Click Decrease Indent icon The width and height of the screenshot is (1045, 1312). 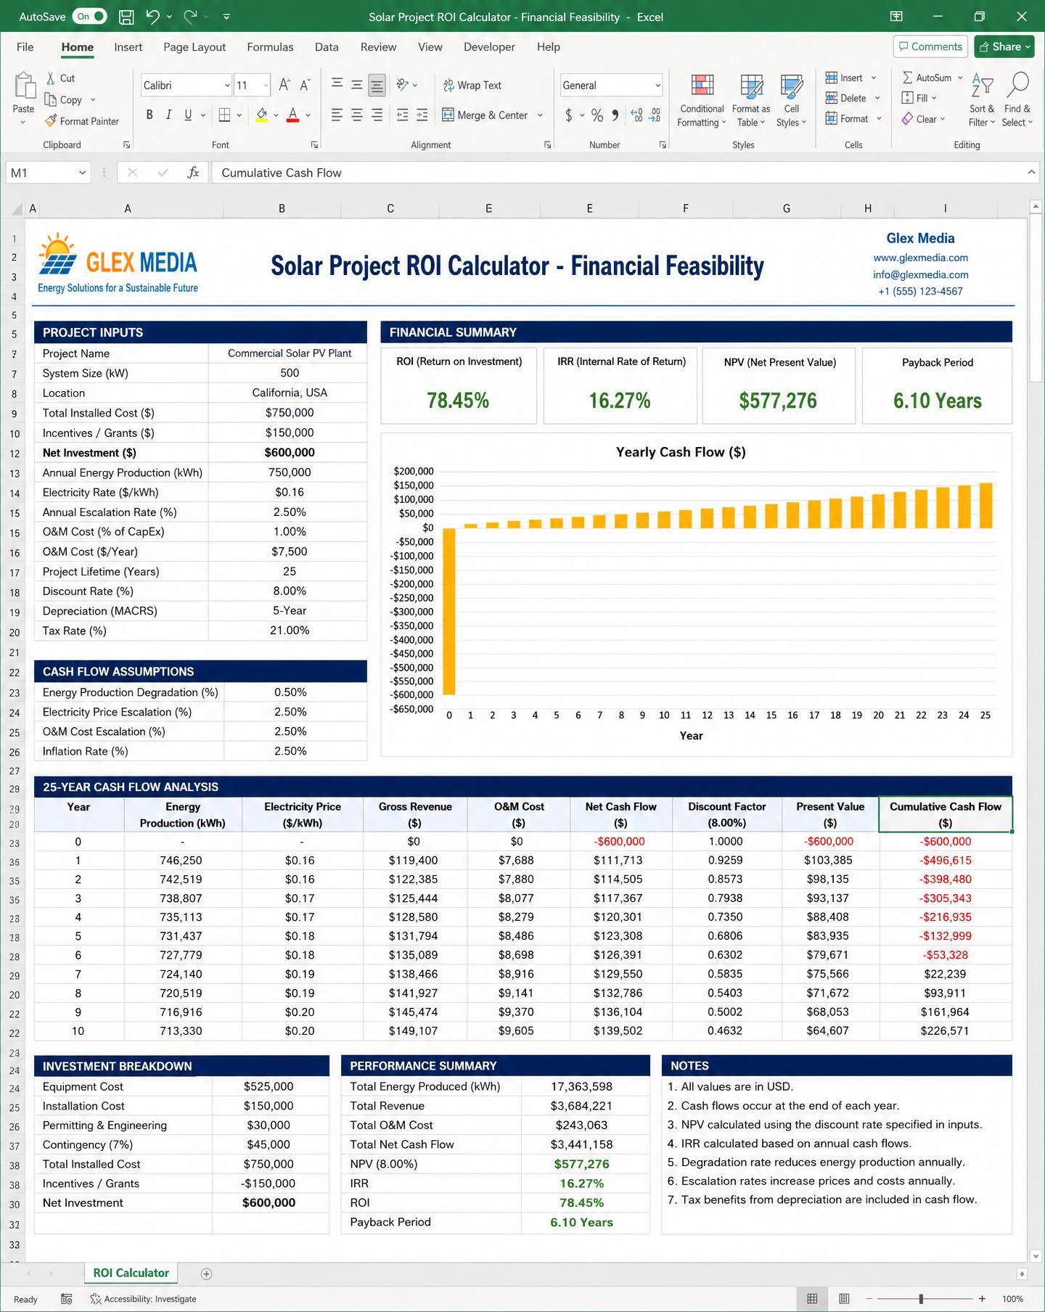403,115
